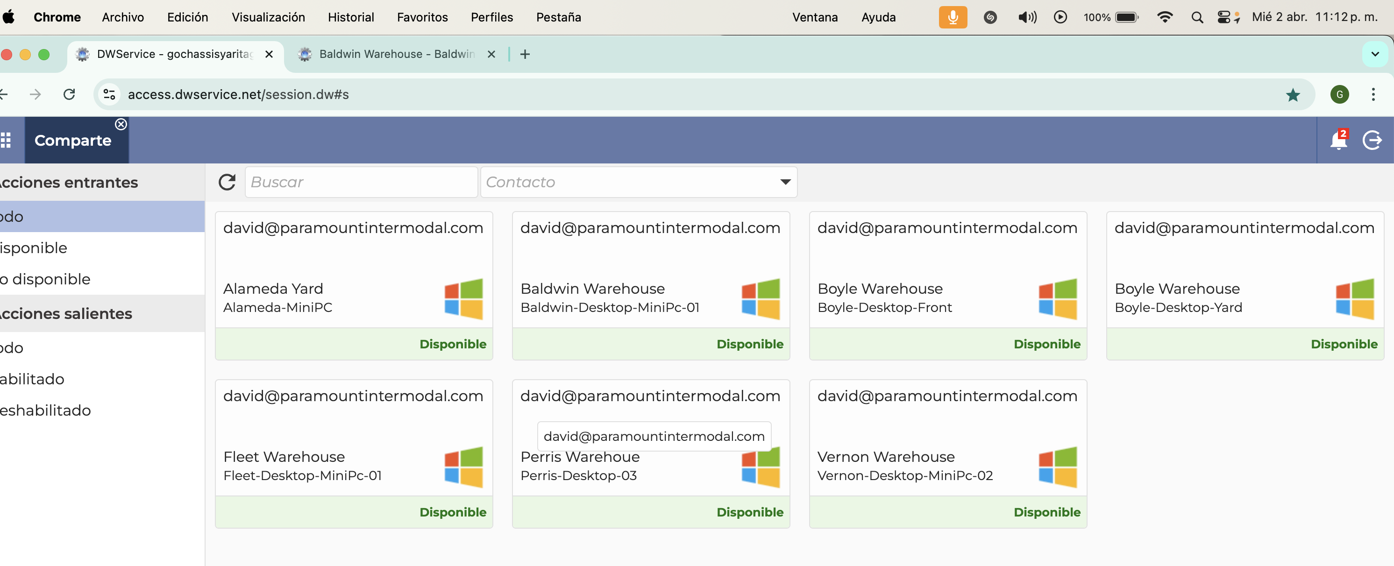Image resolution: width=1394 pixels, height=566 pixels.
Task: Expand the Chrome tab search chevron
Action: coord(1374,54)
